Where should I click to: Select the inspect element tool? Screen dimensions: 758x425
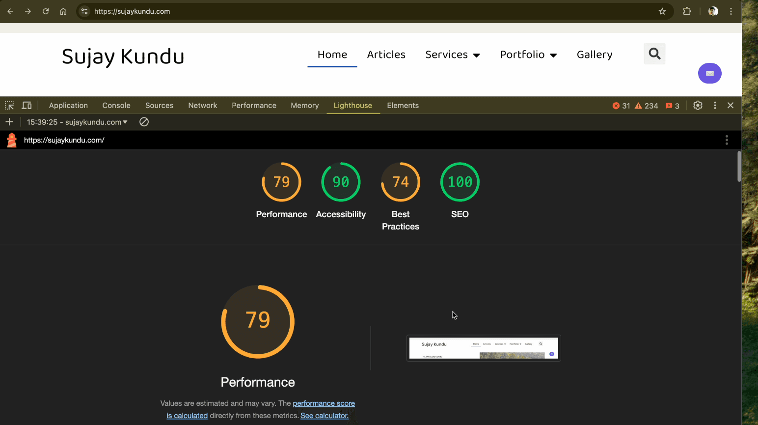[x=9, y=105]
